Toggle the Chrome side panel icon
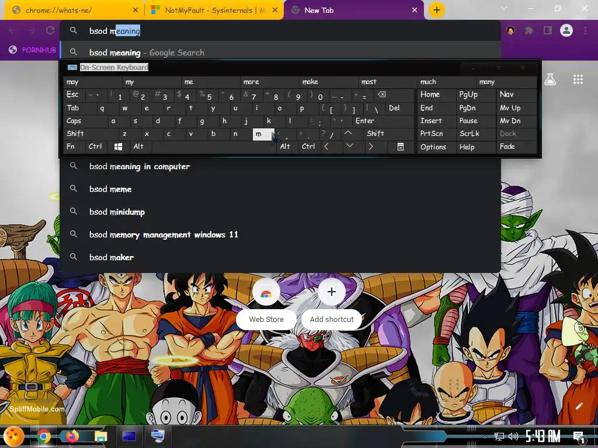Screen dimensions: 598x448 (x=548, y=30)
